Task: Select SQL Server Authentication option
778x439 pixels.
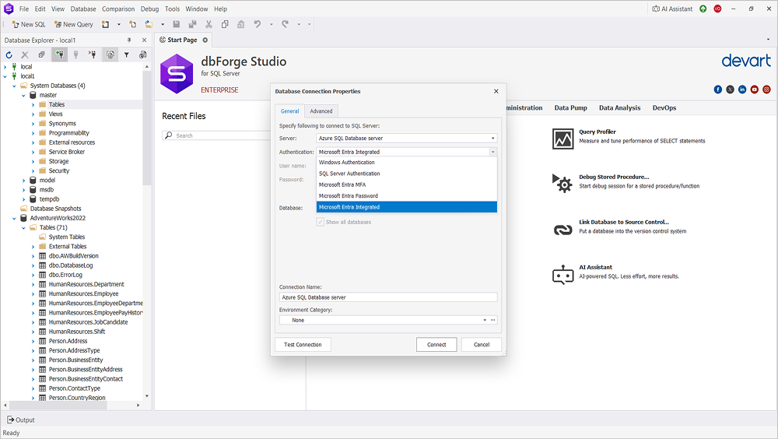Action: coord(406,174)
